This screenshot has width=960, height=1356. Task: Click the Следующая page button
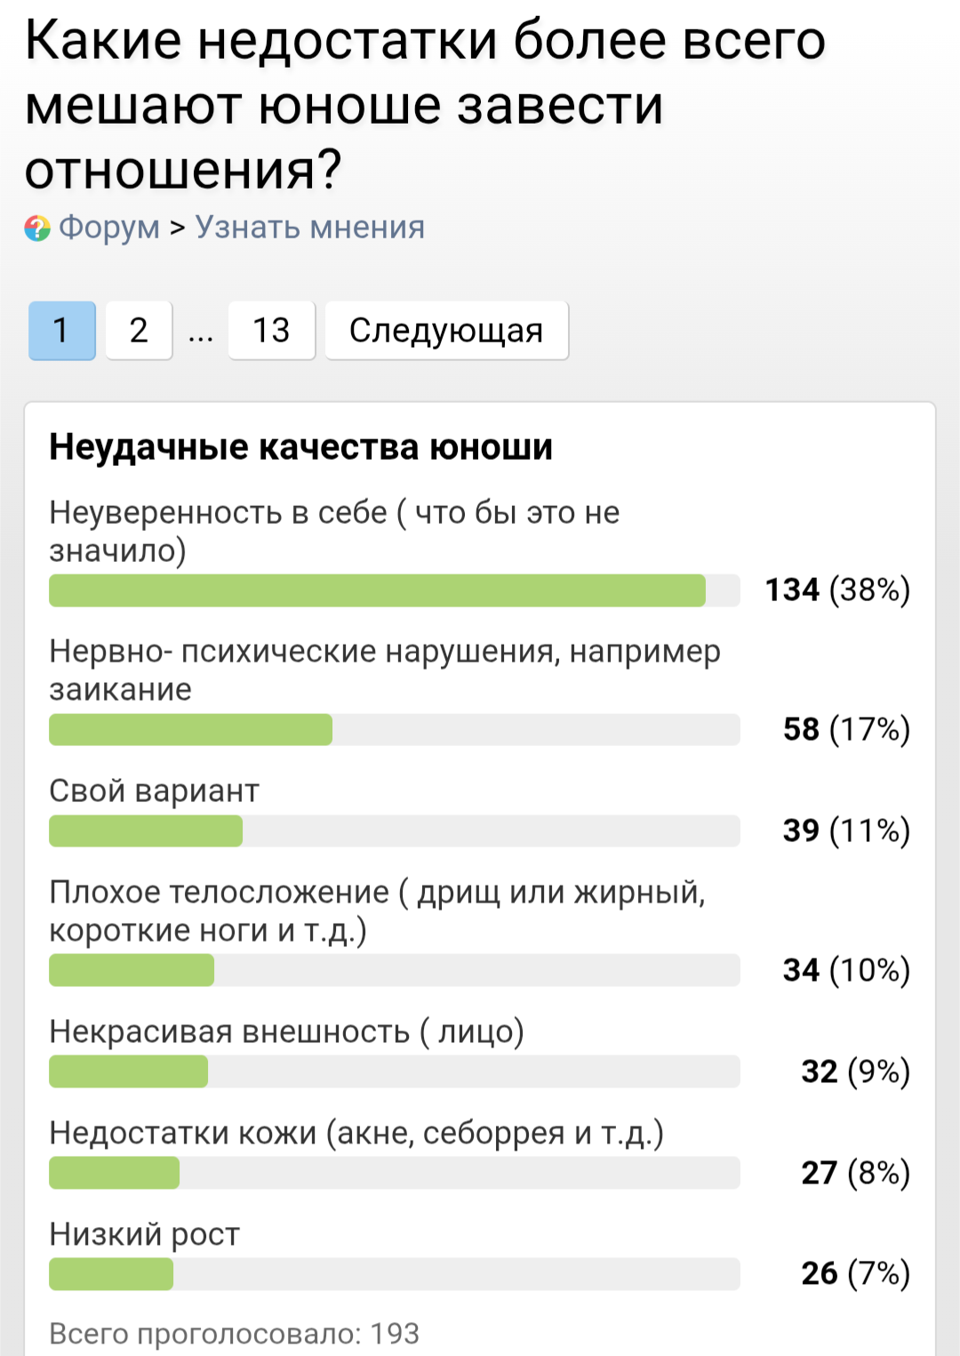click(446, 331)
